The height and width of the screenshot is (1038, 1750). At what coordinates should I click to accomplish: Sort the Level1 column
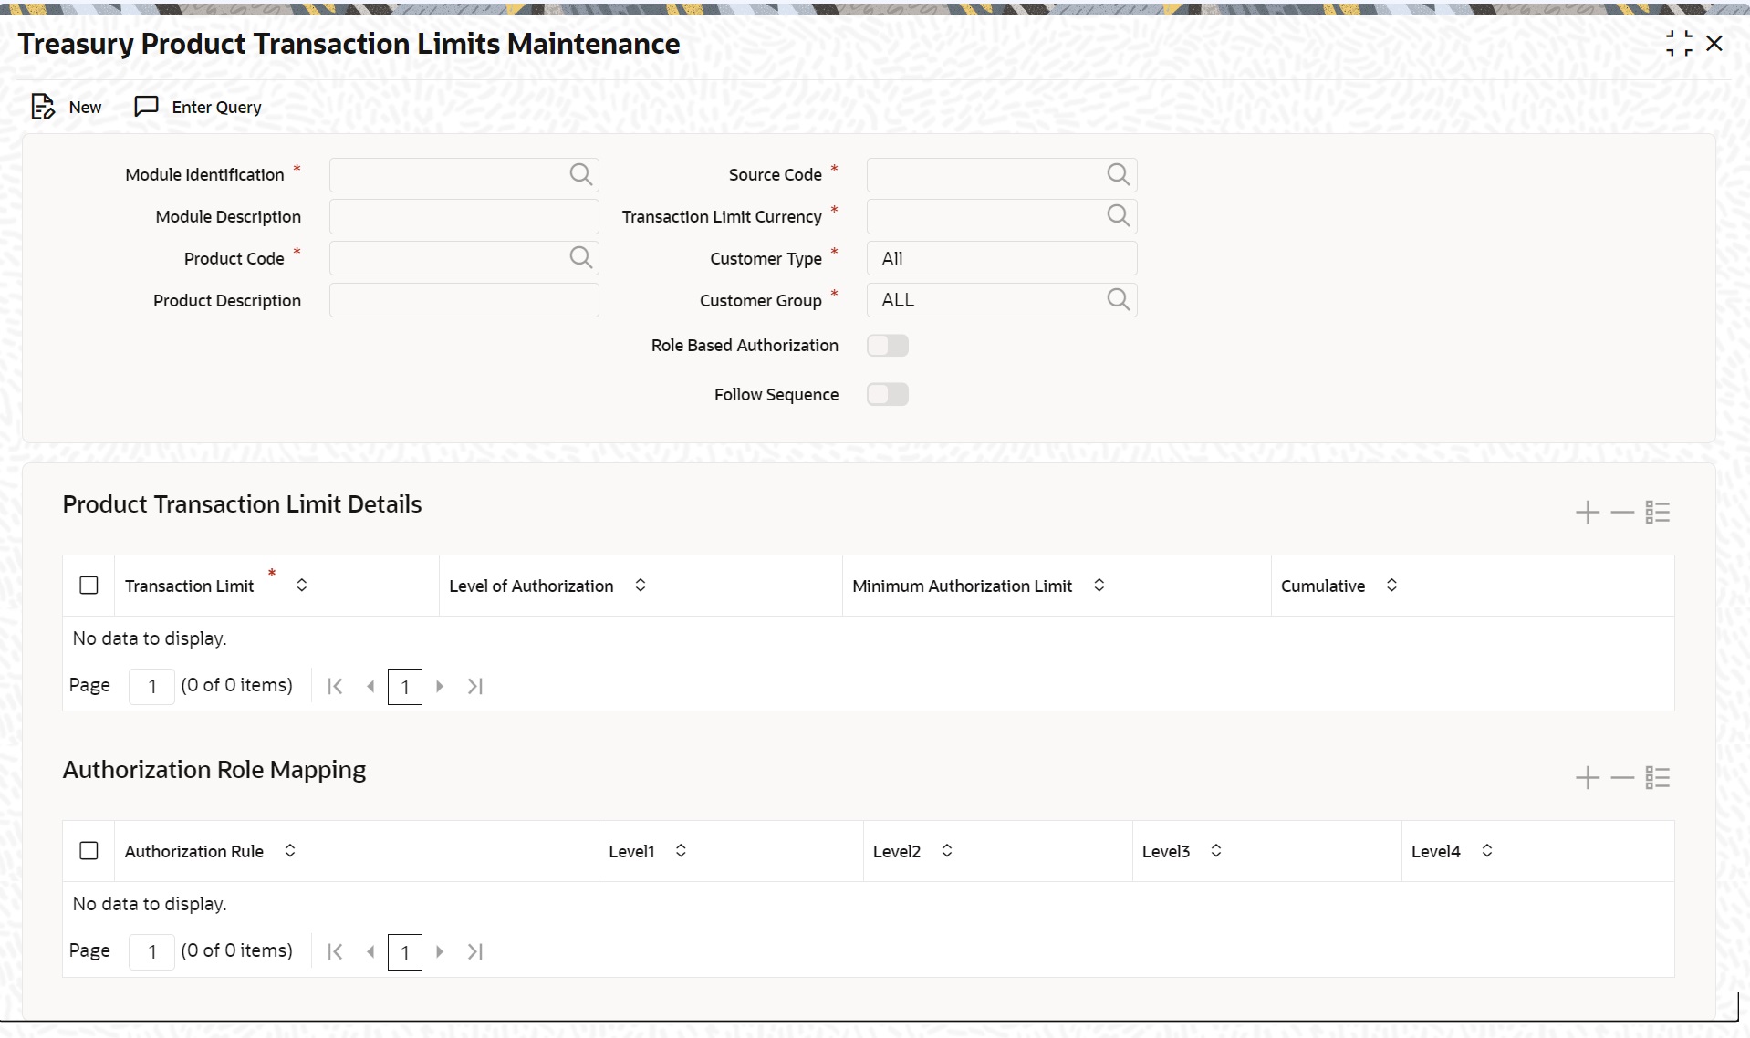(x=680, y=850)
